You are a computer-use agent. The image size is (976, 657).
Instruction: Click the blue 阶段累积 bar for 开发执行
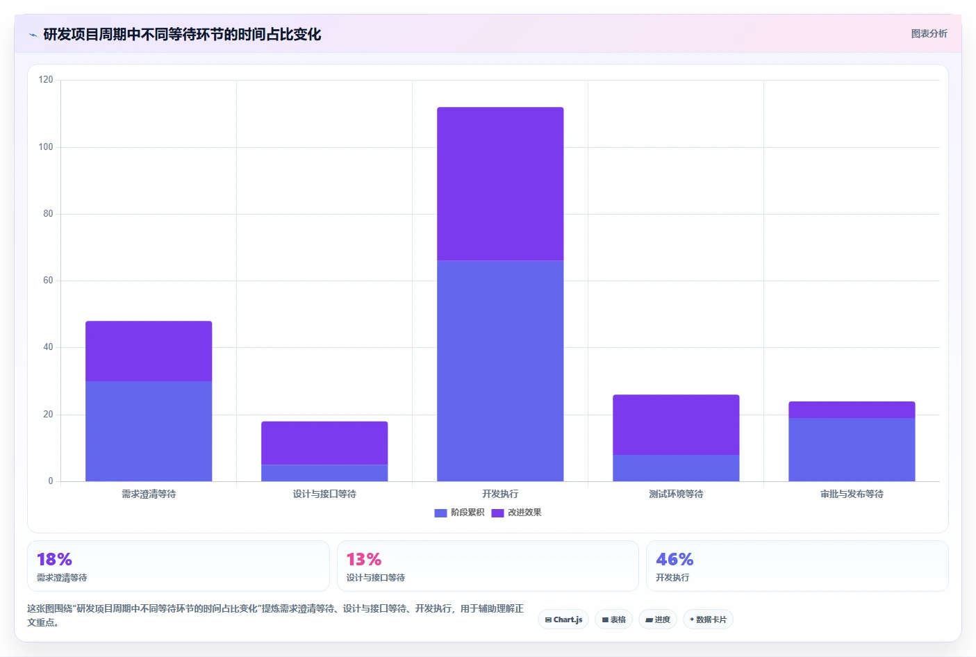(x=500, y=371)
